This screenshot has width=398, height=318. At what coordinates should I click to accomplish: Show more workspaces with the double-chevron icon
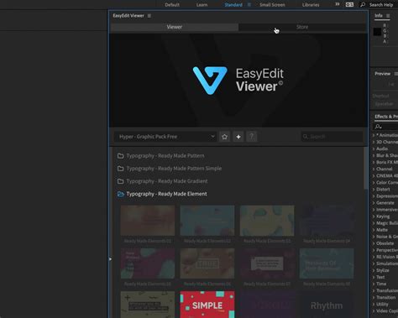338,4
